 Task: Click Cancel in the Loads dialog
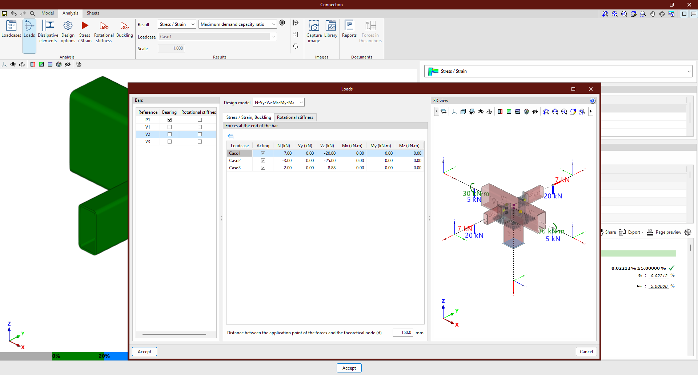pos(586,352)
